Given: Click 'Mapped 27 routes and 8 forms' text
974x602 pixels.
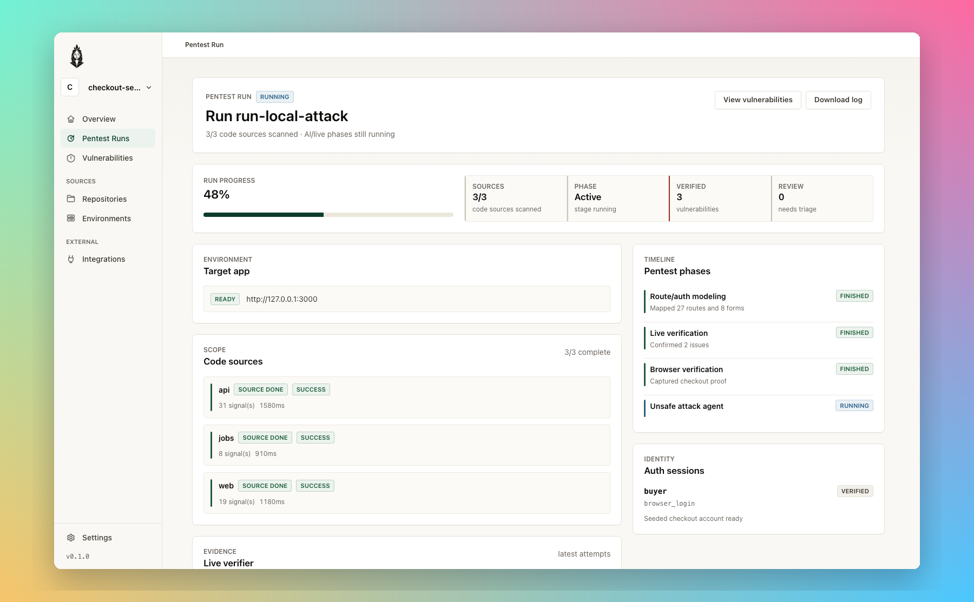Looking at the screenshot, I should (x=697, y=308).
